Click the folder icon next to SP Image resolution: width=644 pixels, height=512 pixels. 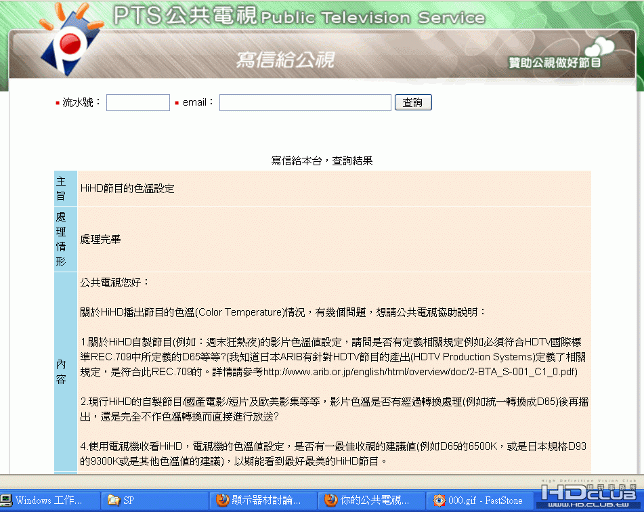pos(113,500)
